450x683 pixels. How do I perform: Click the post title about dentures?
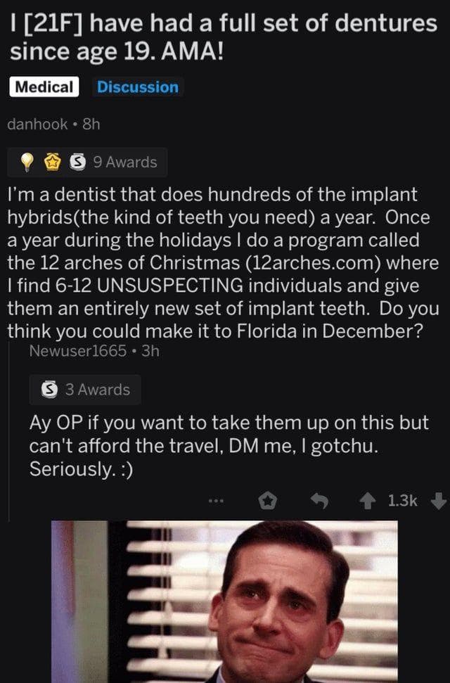224,38
